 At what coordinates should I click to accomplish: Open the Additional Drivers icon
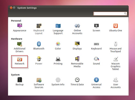(x=20, y=44)
